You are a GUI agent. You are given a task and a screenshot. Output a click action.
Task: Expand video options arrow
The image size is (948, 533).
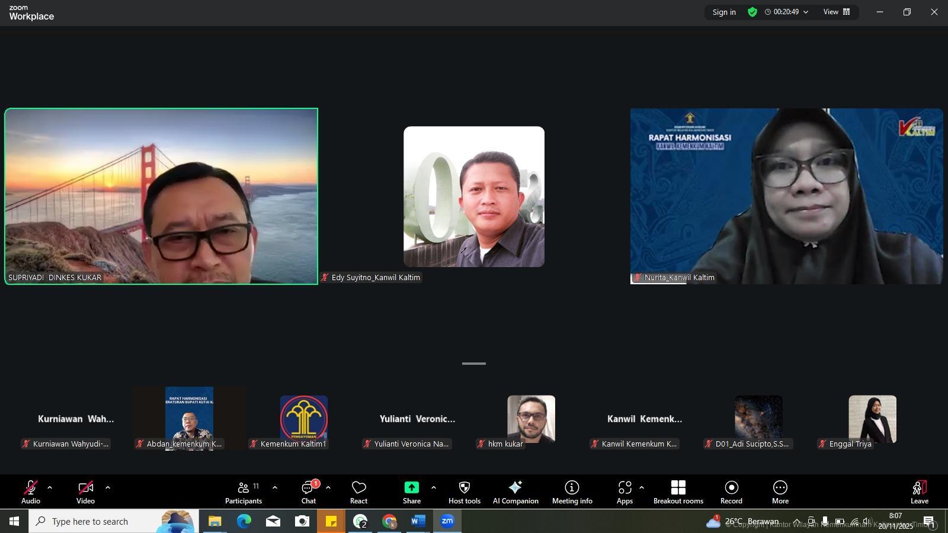click(108, 487)
